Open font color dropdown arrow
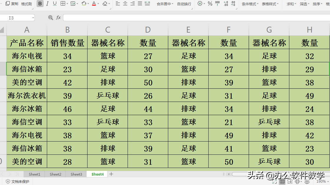The width and height of the screenshot is (330, 185). tap(98, 4)
